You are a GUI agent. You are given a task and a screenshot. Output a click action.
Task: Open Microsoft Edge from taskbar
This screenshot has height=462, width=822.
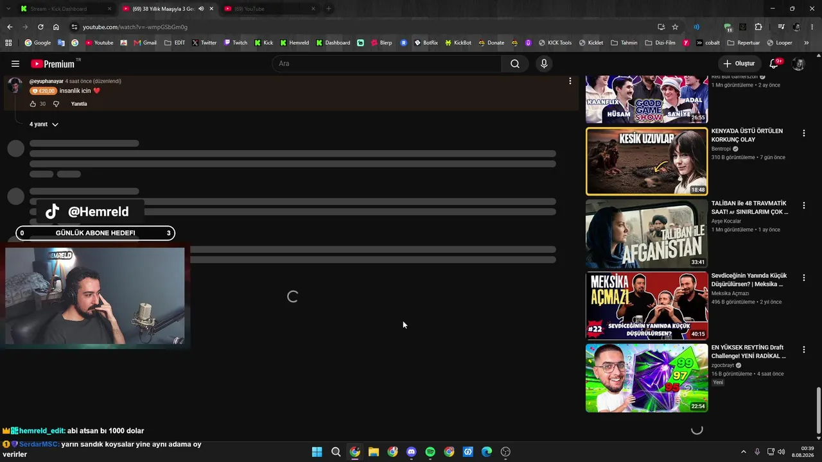(487, 452)
